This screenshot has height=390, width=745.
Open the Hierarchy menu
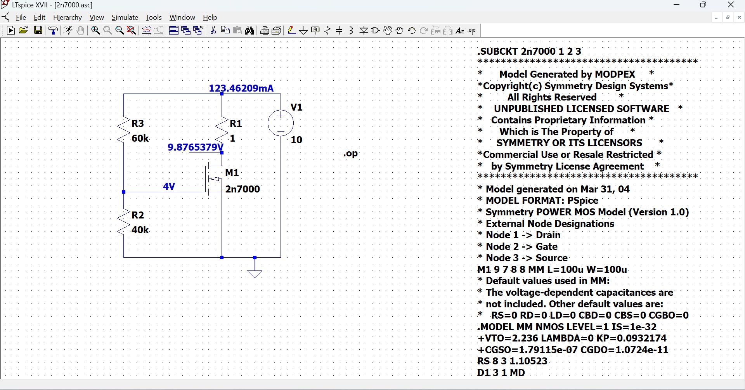pyautogui.click(x=68, y=17)
